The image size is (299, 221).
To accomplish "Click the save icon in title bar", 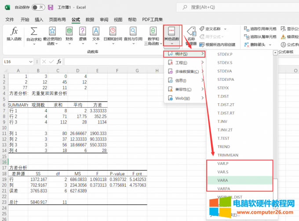I will (x=51, y=7).
